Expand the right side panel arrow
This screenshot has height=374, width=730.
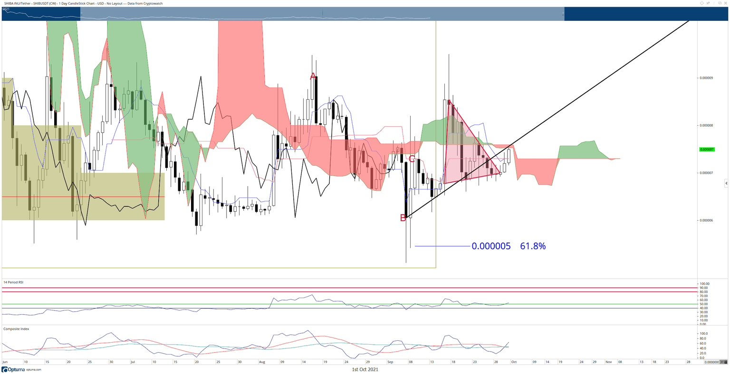pos(726,183)
